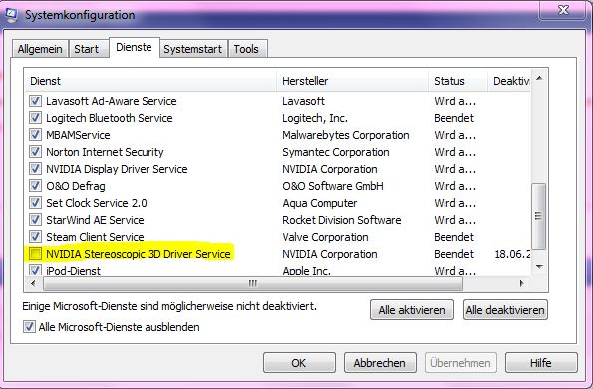Select Norton Internet Security entry
Screen dimensions: 593x389
[105, 152]
